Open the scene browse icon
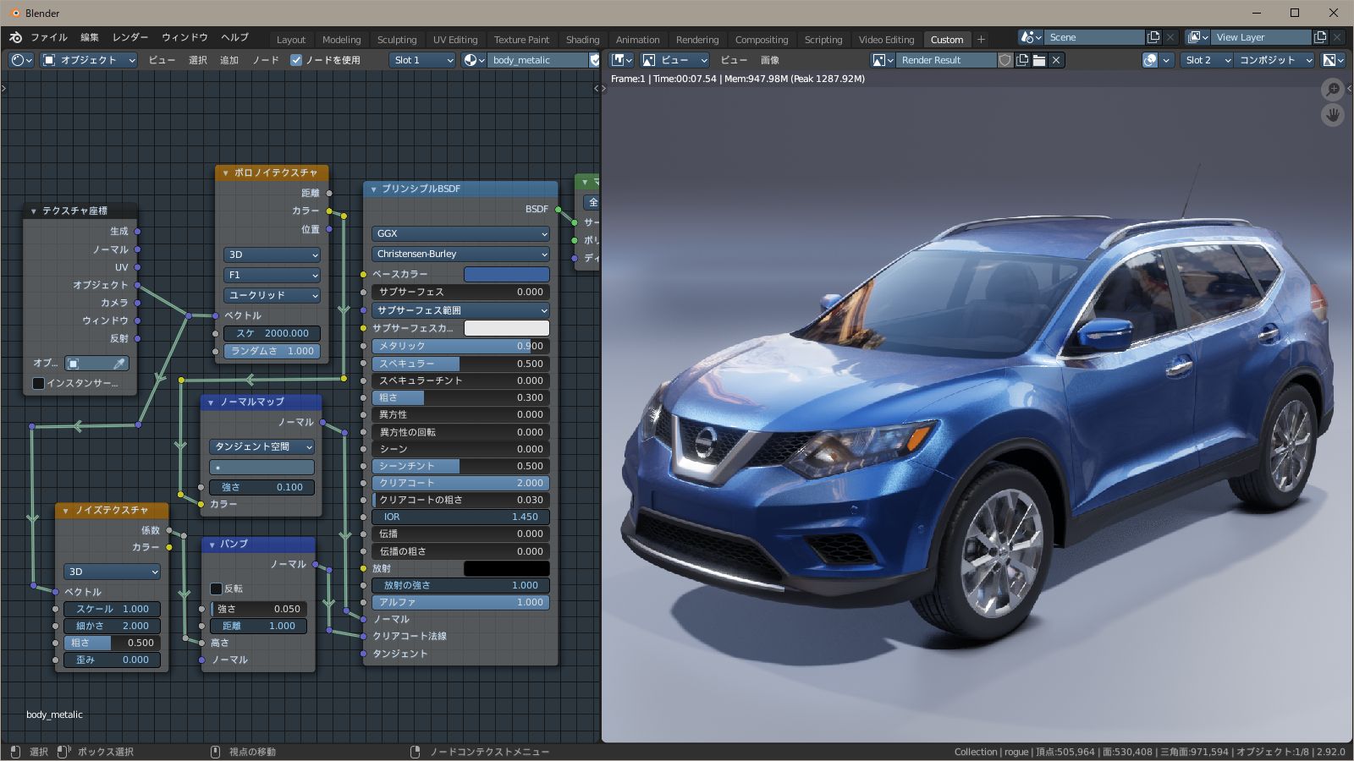Image resolution: width=1354 pixels, height=761 pixels. 1031,37
